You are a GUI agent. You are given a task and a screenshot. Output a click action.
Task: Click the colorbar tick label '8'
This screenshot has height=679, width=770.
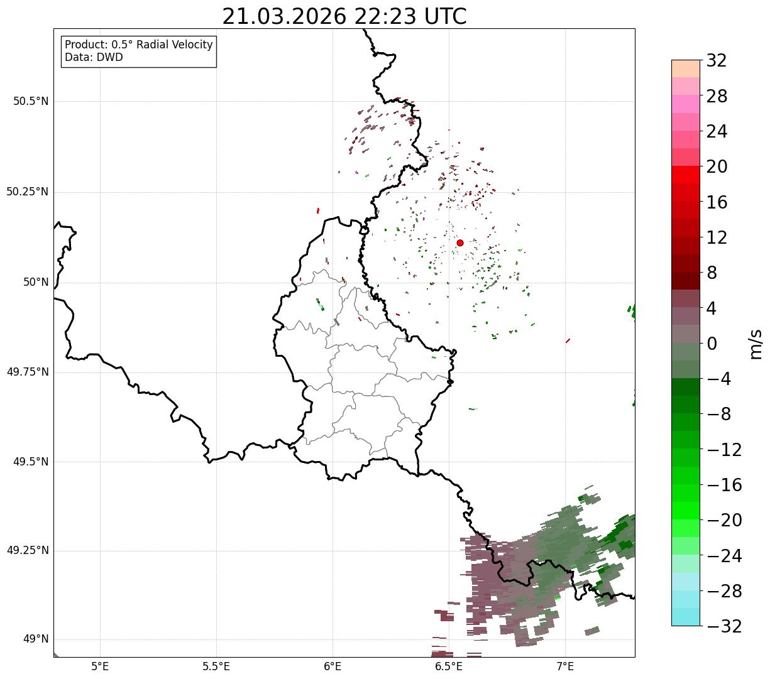click(x=712, y=273)
